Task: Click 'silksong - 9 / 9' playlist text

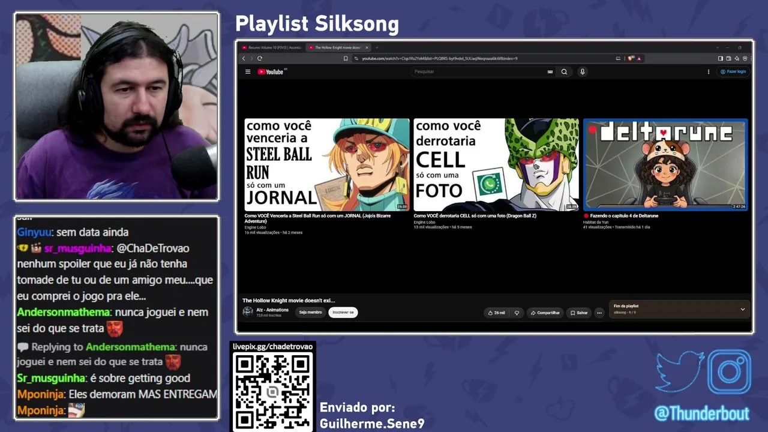Action: pyautogui.click(x=625, y=313)
